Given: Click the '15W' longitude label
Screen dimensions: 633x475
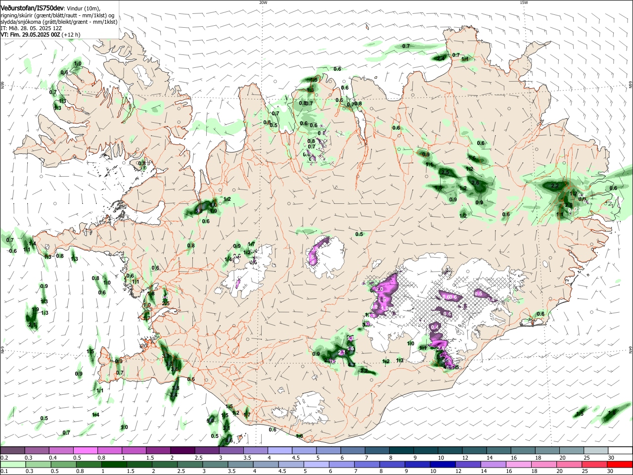Looking at the screenshot, I should coord(524,2).
